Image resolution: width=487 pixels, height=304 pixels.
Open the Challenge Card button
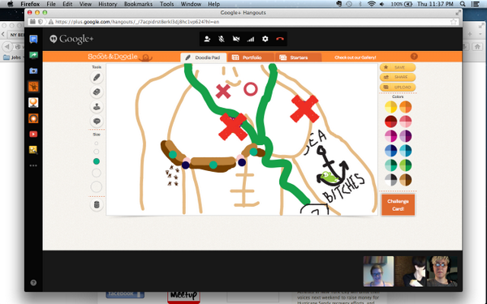pyautogui.click(x=398, y=205)
